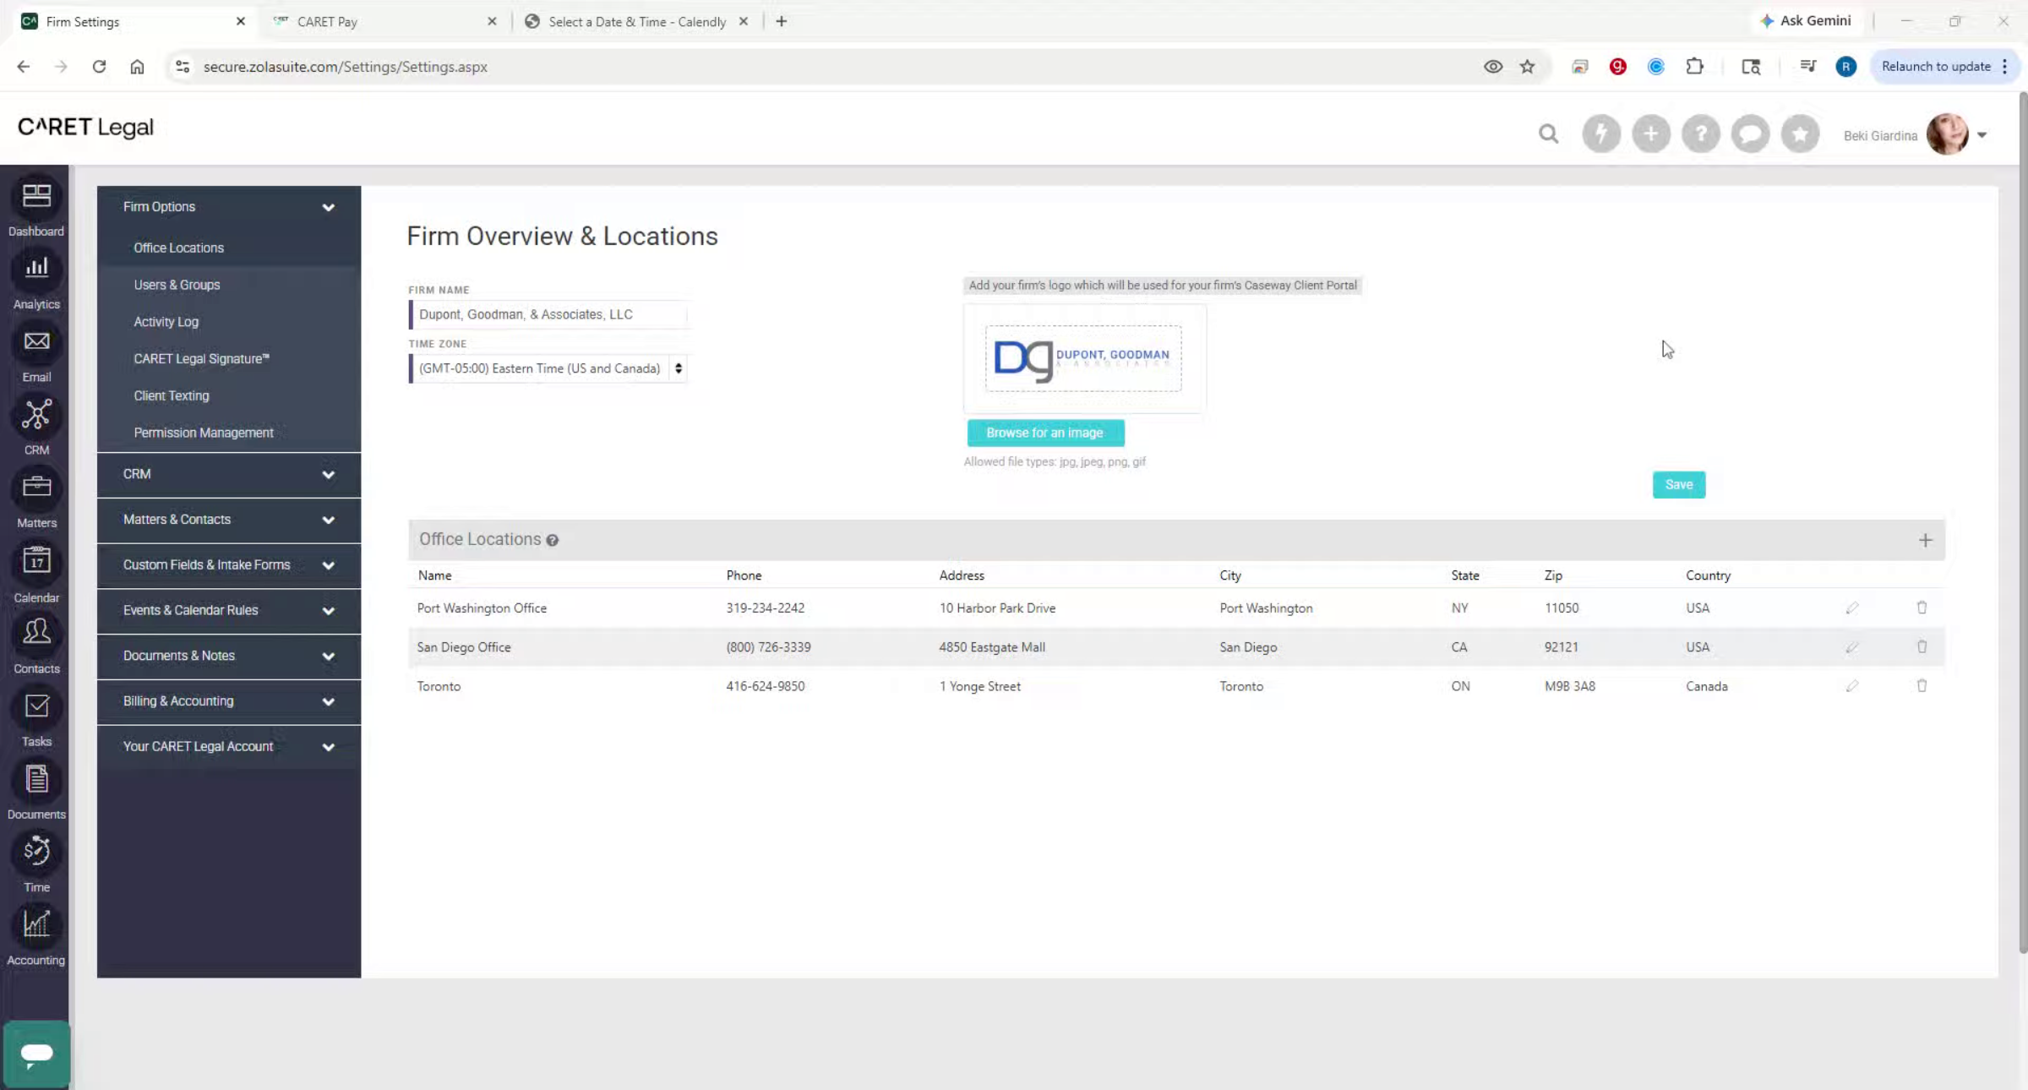This screenshot has height=1090, width=2028.
Task: Reload the page in the browser
Action: click(x=99, y=67)
